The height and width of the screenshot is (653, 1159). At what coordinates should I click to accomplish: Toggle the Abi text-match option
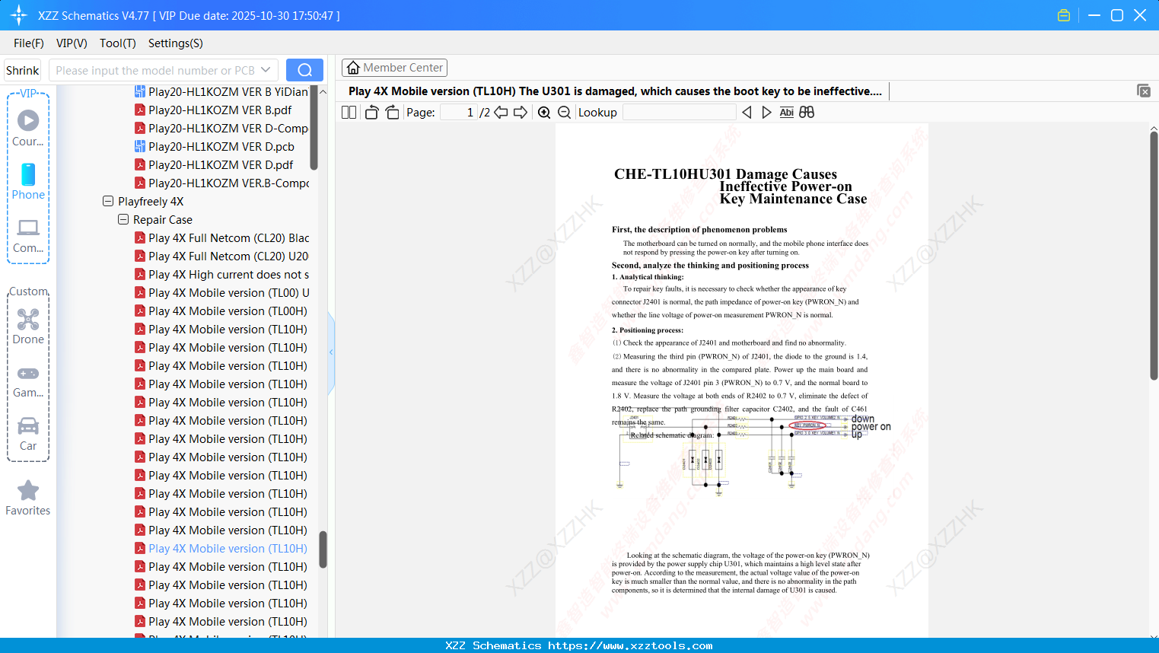[x=787, y=112]
